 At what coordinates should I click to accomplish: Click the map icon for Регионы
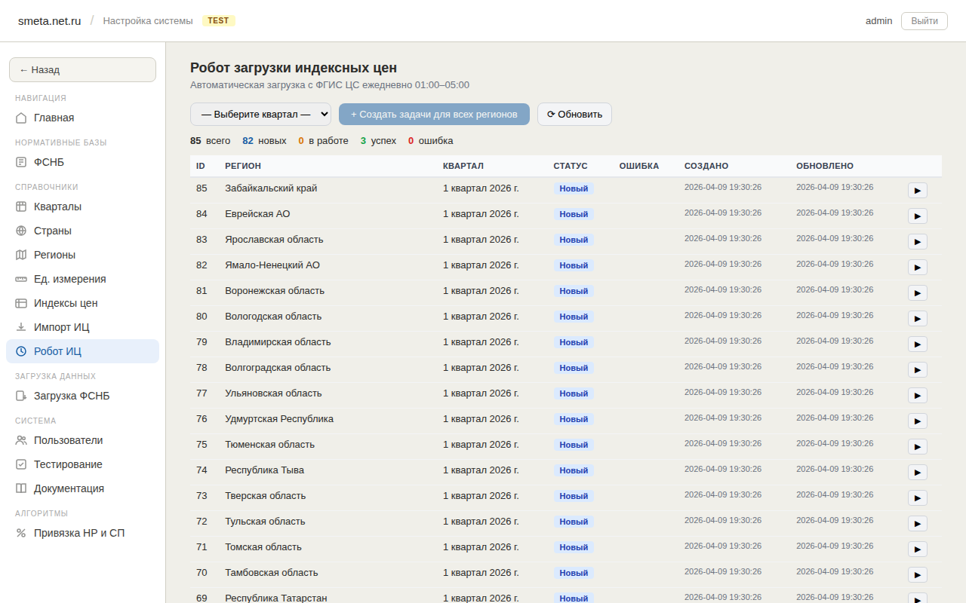pos(21,255)
